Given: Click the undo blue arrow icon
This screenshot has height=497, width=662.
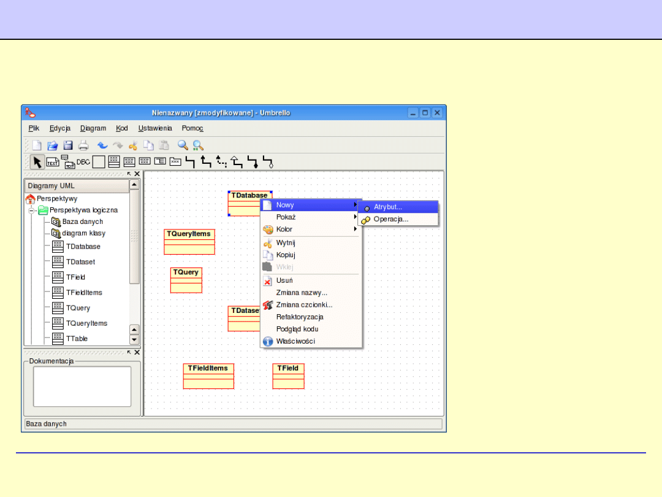Looking at the screenshot, I should (102, 145).
